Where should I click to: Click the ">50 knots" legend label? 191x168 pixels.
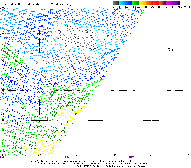184,7
